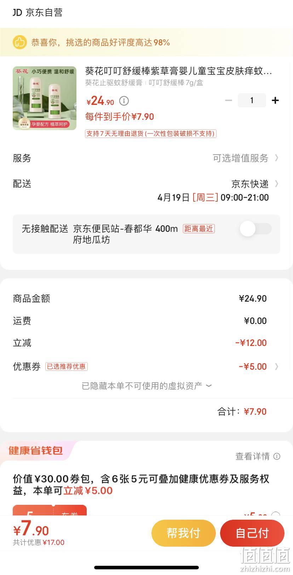Open the product title 葵花叮叮舒缓棒紫草膏
The width and height of the screenshot is (293, 575).
(179, 71)
